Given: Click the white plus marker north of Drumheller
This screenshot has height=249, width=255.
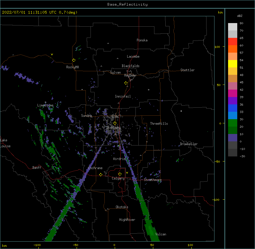Looking at the screenshot, I should (x=181, y=111).
